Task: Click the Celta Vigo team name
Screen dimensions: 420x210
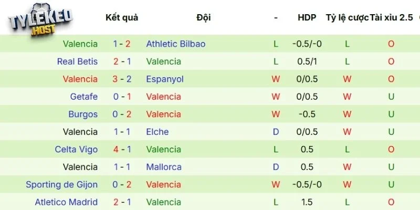Action: click(76, 150)
